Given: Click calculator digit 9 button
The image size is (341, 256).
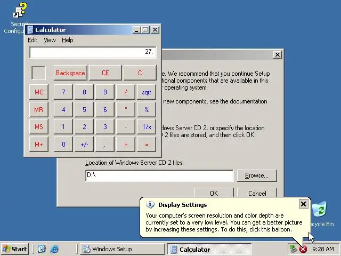Looking at the screenshot, I should pos(105,92).
